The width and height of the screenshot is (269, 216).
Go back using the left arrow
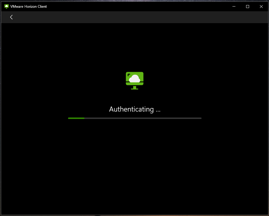click(x=11, y=17)
